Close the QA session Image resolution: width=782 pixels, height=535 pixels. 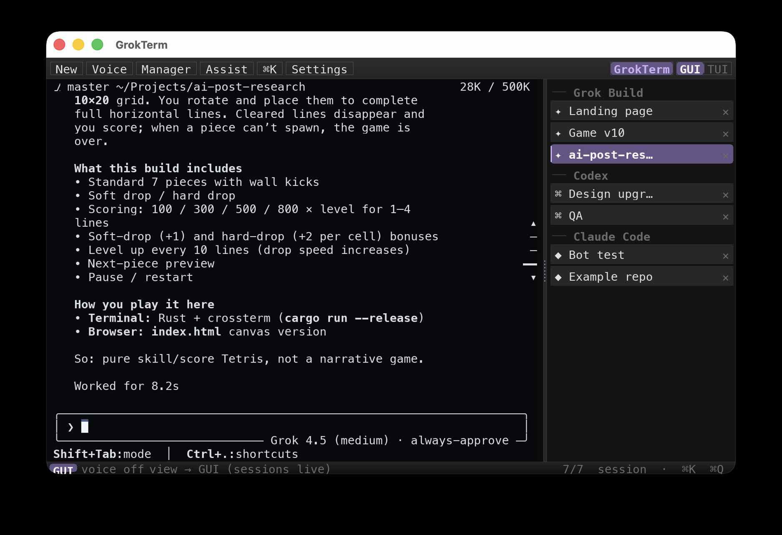(x=726, y=217)
